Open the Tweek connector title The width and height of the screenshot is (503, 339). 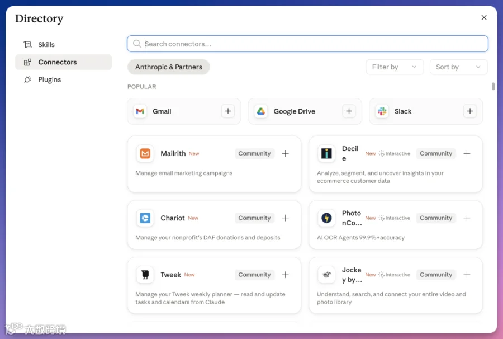point(170,275)
